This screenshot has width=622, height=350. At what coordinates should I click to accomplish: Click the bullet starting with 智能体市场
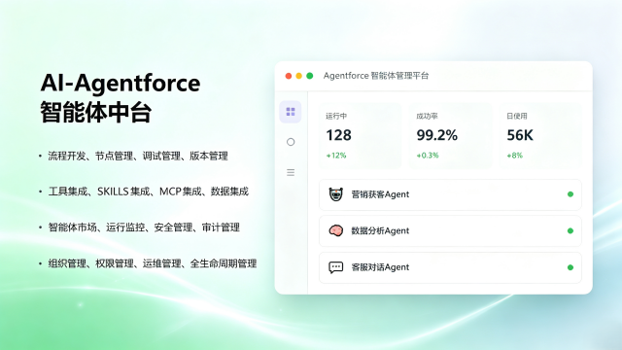[144, 227]
